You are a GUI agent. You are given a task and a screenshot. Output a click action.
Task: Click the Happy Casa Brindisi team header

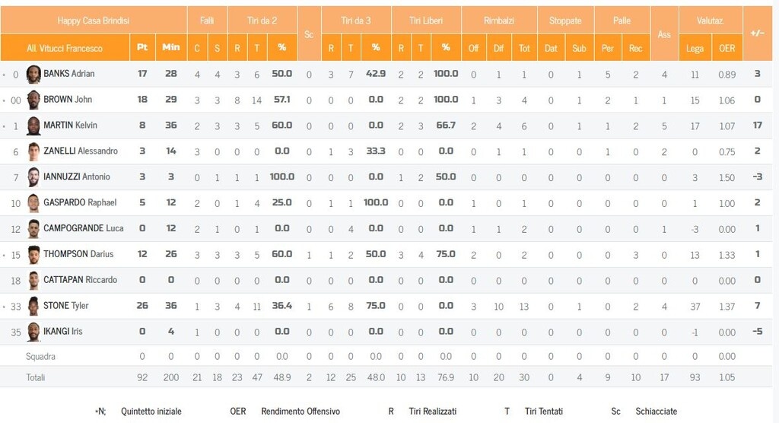pos(94,21)
